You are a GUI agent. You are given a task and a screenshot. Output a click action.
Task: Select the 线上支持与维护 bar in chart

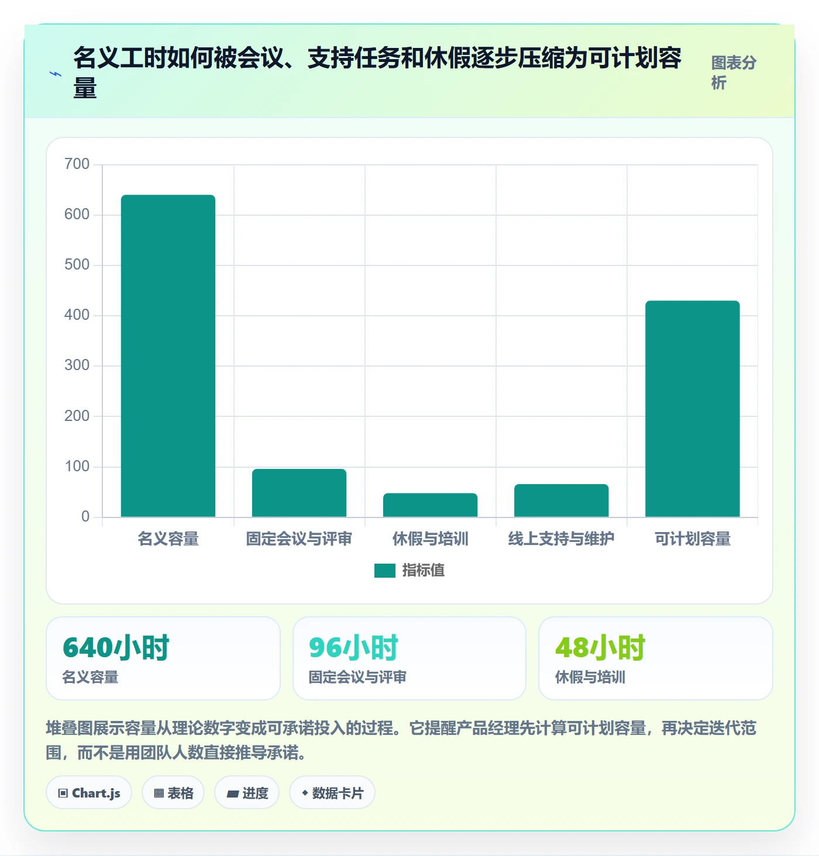(x=561, y=501)
